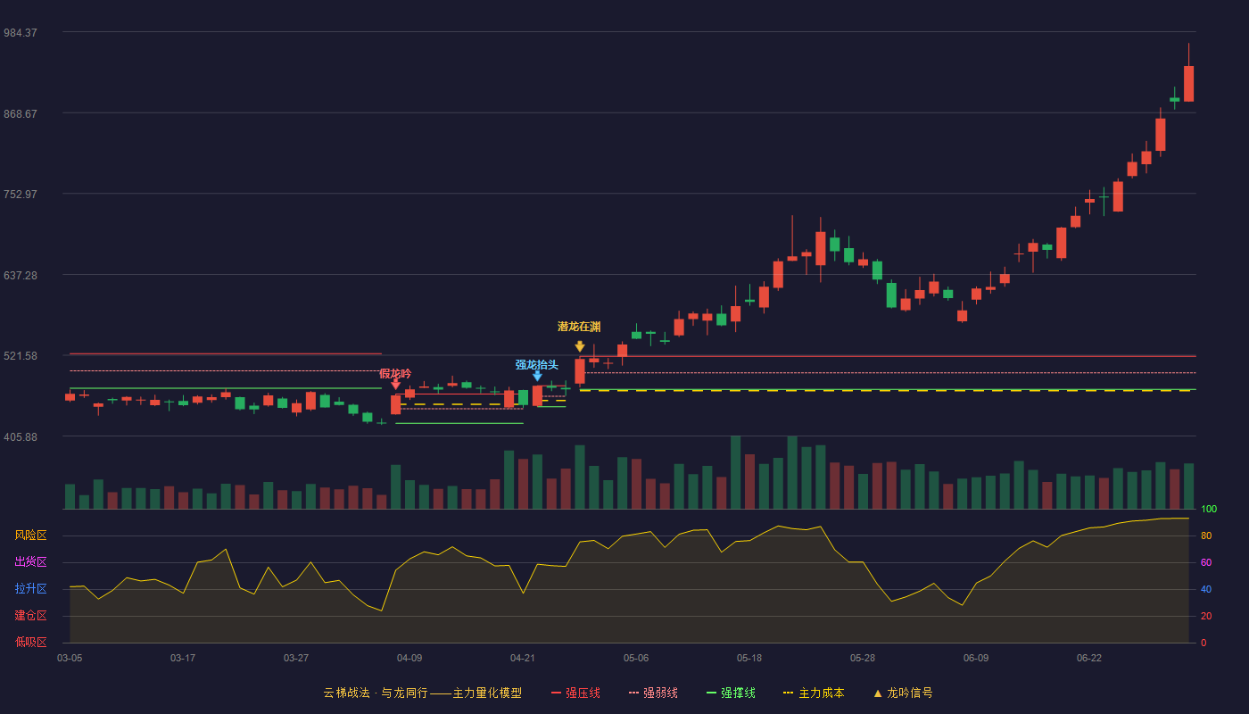
Task: Click the 05-28 date label
Action: (863, 658)
